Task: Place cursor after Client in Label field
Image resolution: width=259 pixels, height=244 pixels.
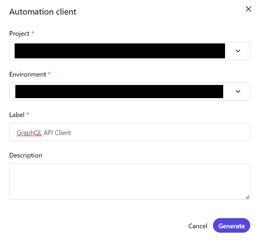Action: click(71, 133)
